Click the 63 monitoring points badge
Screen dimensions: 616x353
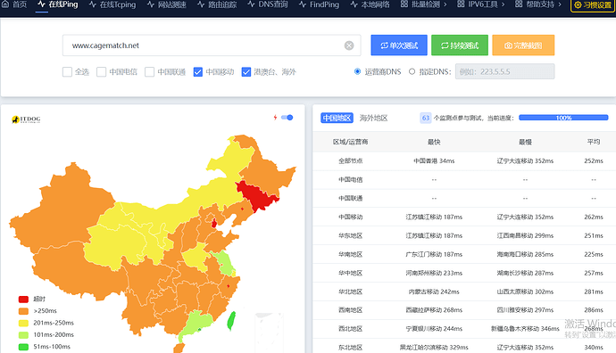pos(426,118)
